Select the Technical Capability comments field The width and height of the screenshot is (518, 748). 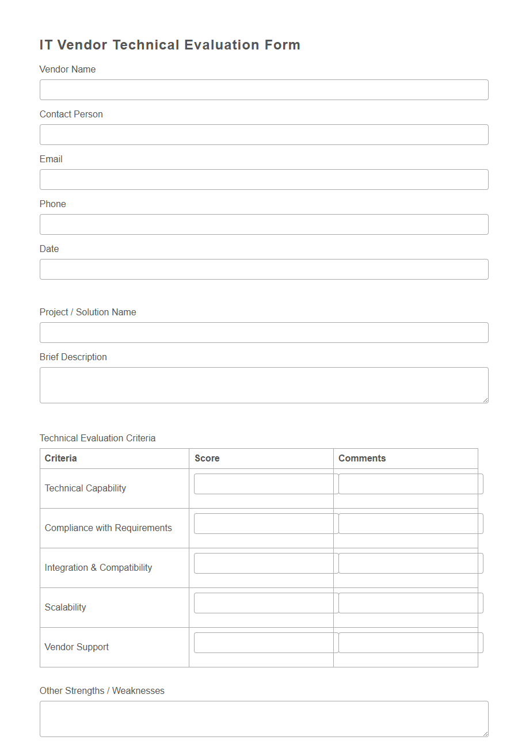point(410,483)
